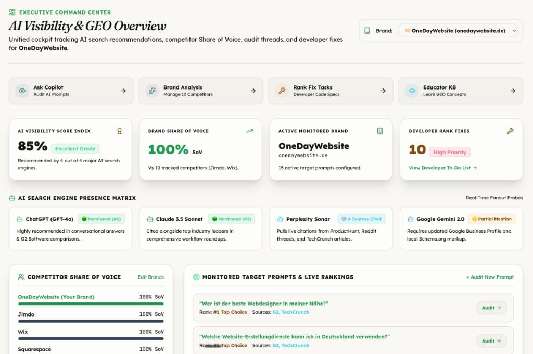Click OneDayWebsite (Your Brand) label
This screenshot has width=533, height=354.
tap(56, 297)
